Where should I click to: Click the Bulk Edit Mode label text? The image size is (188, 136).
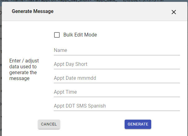(x=80, y=35)
